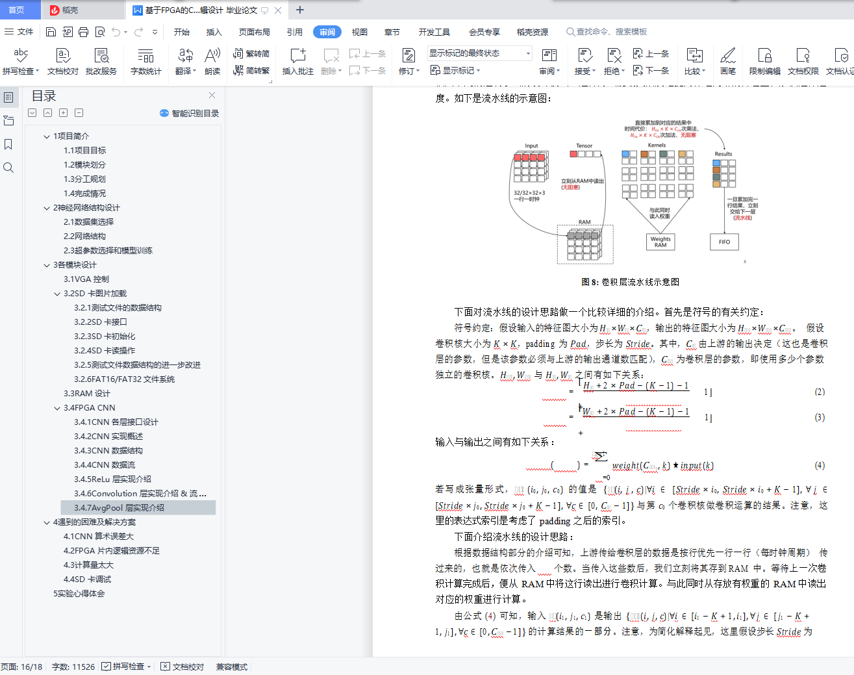Go to previous change (上一条) beside 接受/拒绝
Viewport: 854px width, 675px height.
click(x=651, y=54)
